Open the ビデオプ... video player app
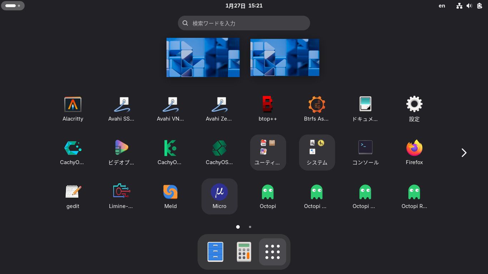This screenshot has width=488, height=274. tap(121, 153)
